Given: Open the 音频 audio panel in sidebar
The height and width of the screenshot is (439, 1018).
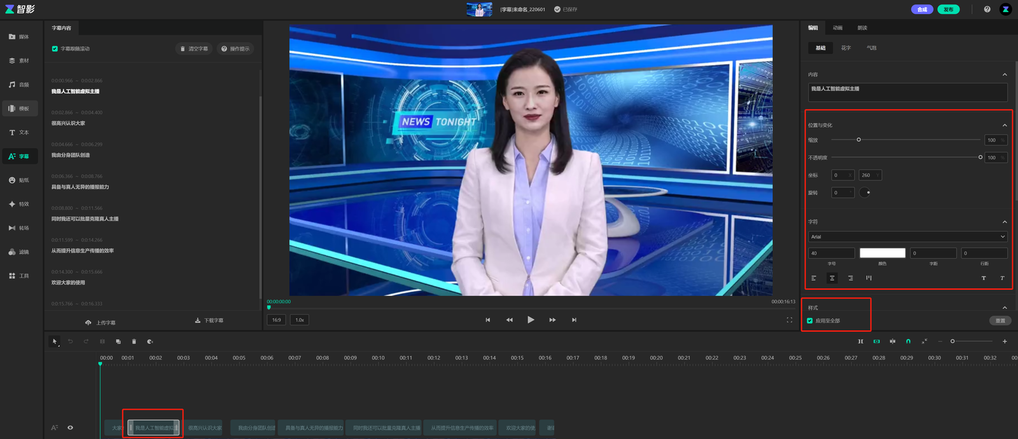Looking at the screenshot, I should [19, 84].
